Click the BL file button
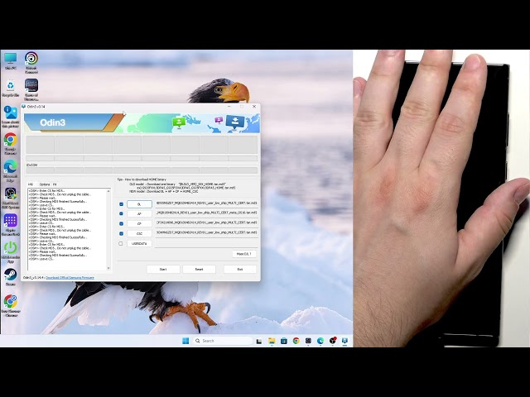This screenshot has height=397, width=530. point(139,204)
